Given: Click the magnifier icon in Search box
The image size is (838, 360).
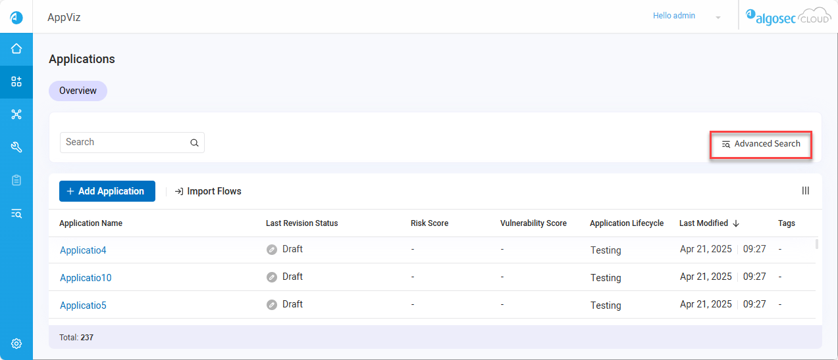Looking at the screenshot, I should (194, 143).
